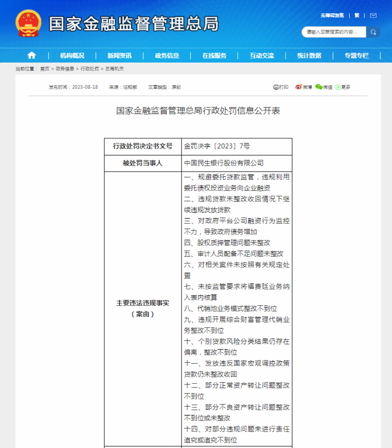Open the 新闻资讯 menu
The height and width of the screenshot is (448, 392).
119,56
